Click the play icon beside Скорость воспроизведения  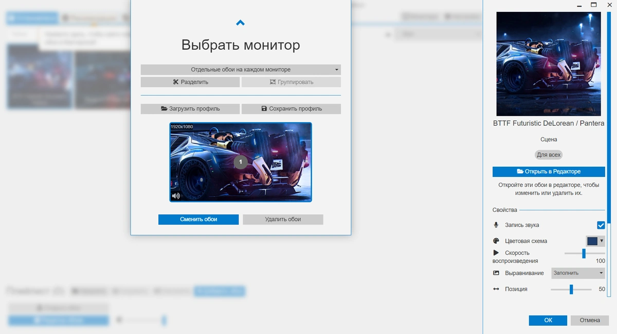point(496,253)
